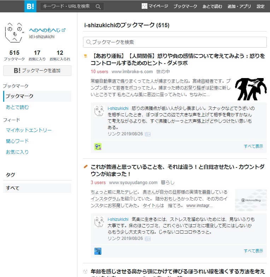Click the B! ブックマークを追加 button

coord(37,71)
